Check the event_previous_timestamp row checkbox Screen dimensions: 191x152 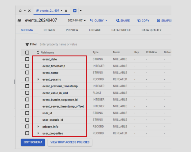tap(27, 86)
